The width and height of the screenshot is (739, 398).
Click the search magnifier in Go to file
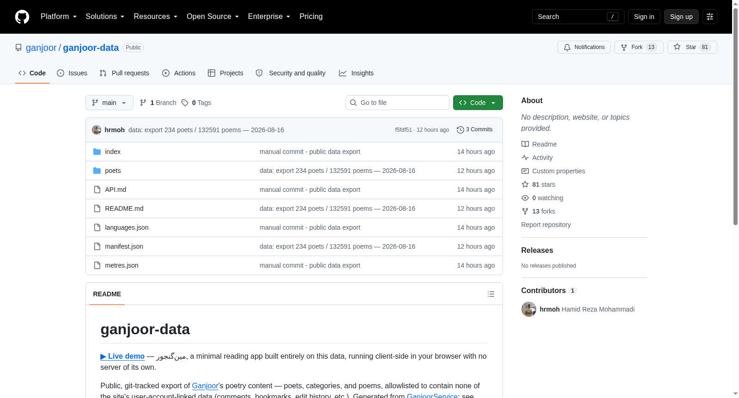tap(353, 103)
